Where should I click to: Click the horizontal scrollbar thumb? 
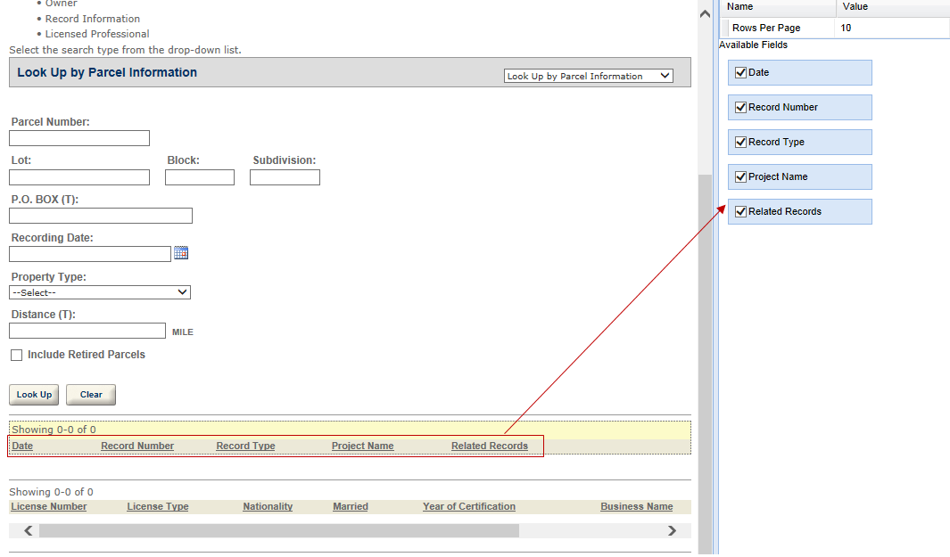click(278, 531)
